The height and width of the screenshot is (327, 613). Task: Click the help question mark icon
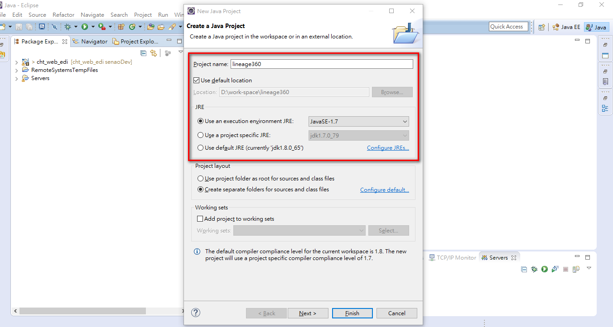(x=196, y=313)
